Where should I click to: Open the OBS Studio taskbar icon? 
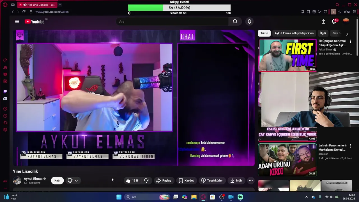tap(222, 197)
